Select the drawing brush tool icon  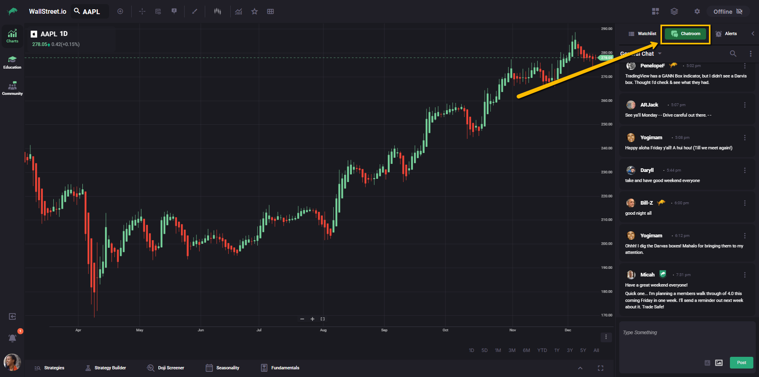(x=195, y=11)
